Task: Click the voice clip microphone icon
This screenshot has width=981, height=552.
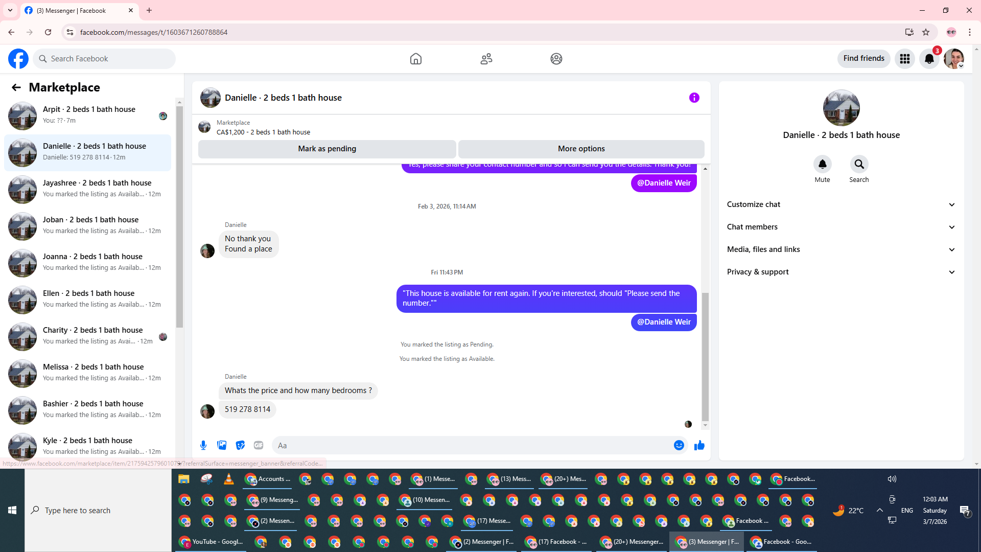Action: click(x=203, y=445)
